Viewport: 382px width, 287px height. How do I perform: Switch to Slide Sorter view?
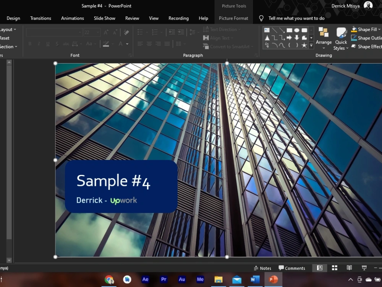334,268
